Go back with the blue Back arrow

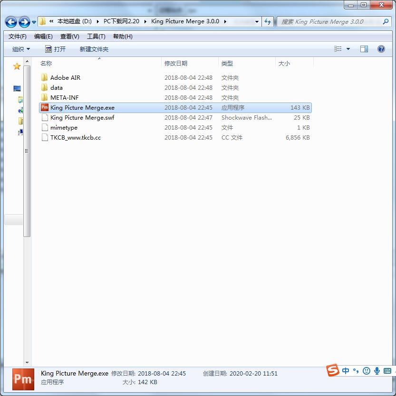(x=11, y=22)
